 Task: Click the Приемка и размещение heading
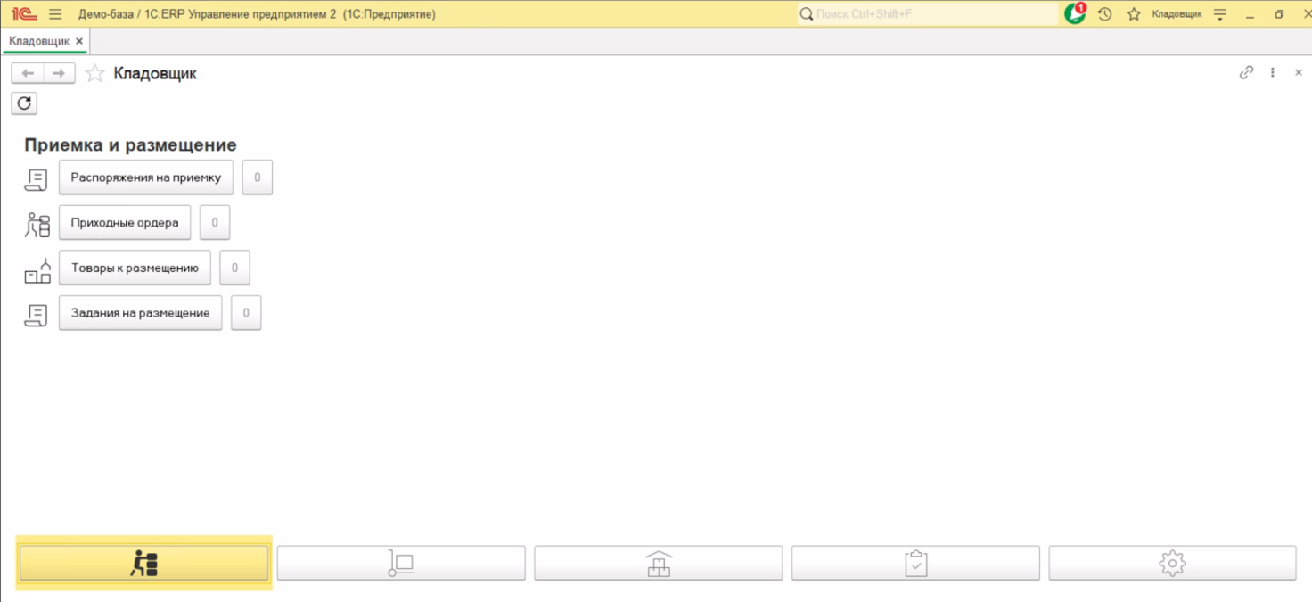pos(130,145)
